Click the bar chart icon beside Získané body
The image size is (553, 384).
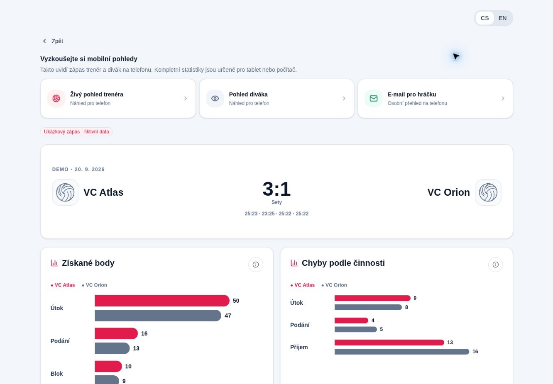[54, 263]
